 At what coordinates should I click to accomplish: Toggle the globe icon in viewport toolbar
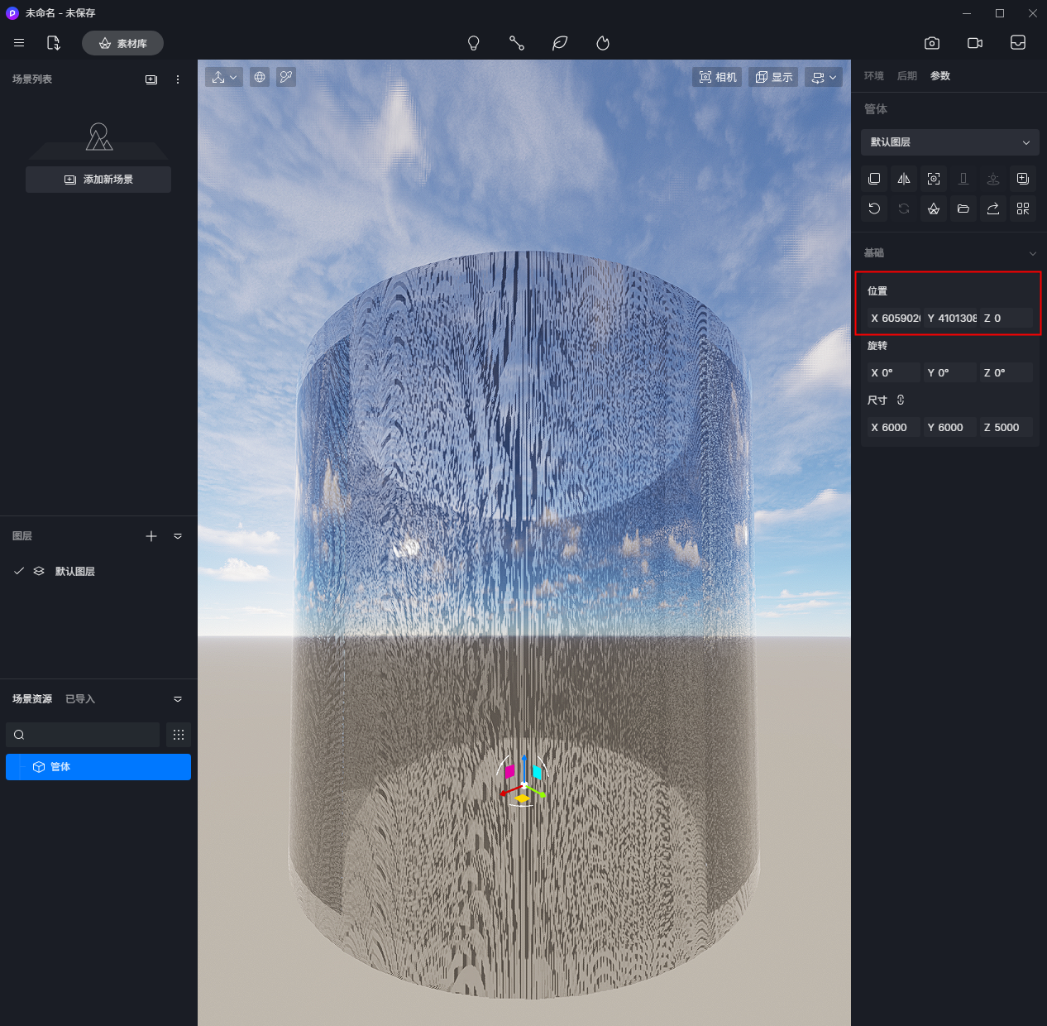click(260, 77)
